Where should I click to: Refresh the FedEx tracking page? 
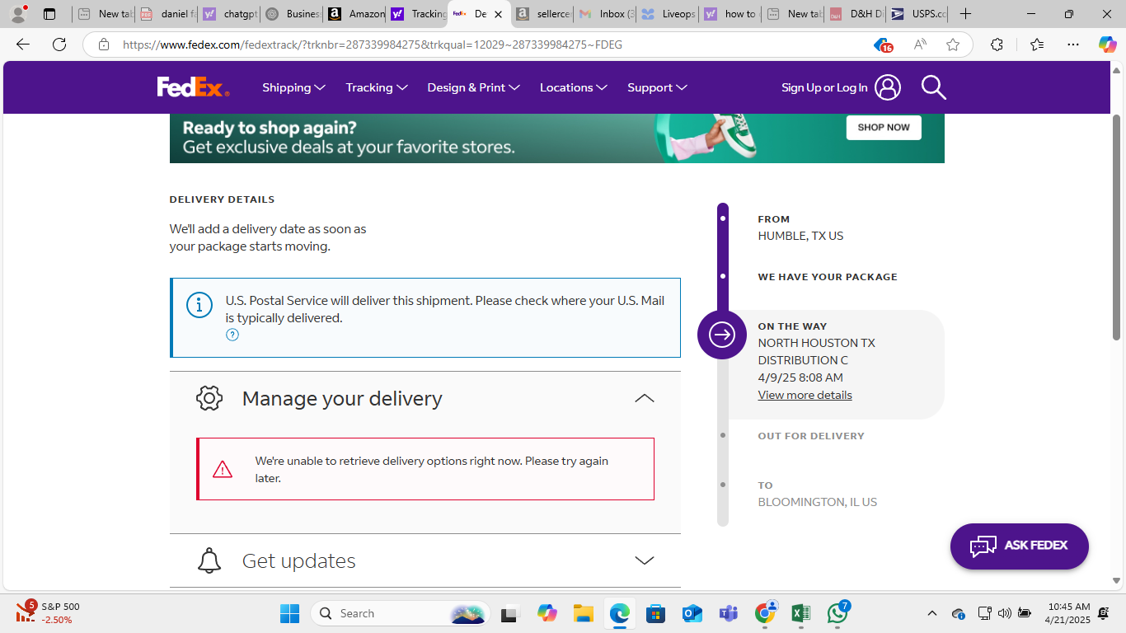59,45
